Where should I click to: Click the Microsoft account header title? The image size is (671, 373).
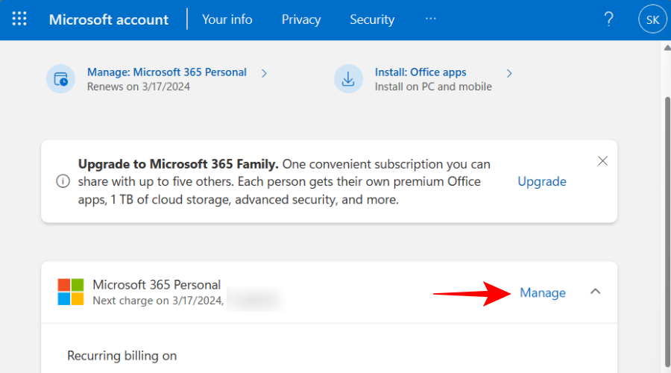click(x=109, y=19)
